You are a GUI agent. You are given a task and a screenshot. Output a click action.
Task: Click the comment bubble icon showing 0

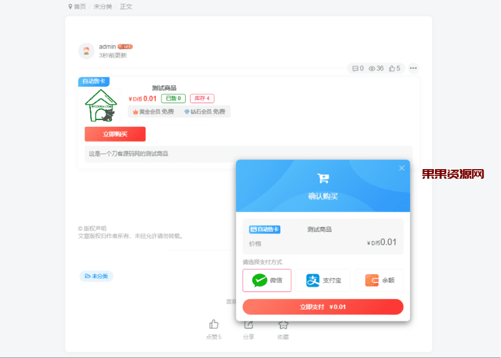[354, 68]
